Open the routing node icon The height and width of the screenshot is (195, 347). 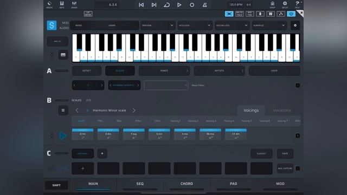point(281,14)
